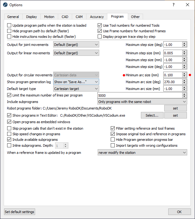Switch to the Motion tab

(49, 17)
